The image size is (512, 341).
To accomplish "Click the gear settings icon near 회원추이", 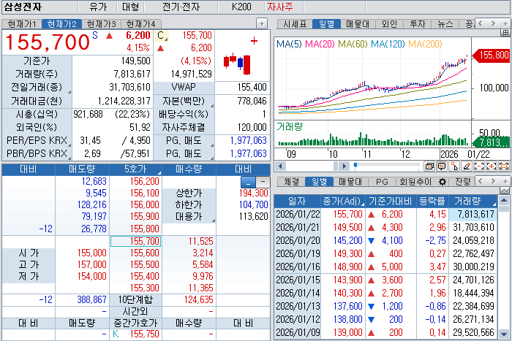I will pyautogui.click(x=442, y=181).
